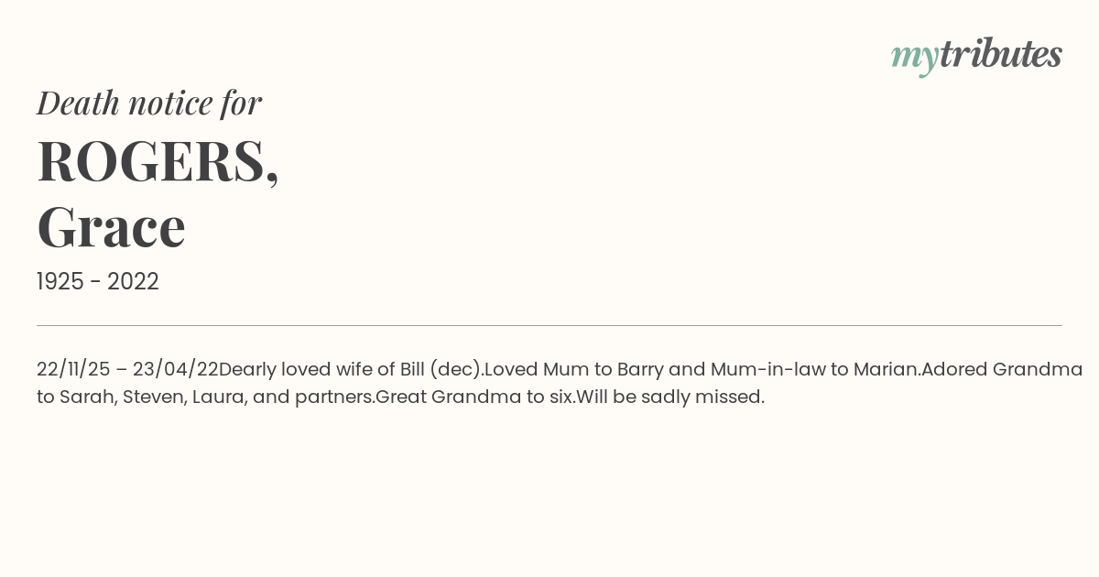This screenshot has height=577, width=1099.
Task: Click the words "Adored Grandma"
Action: click(x=1002, y=369)
